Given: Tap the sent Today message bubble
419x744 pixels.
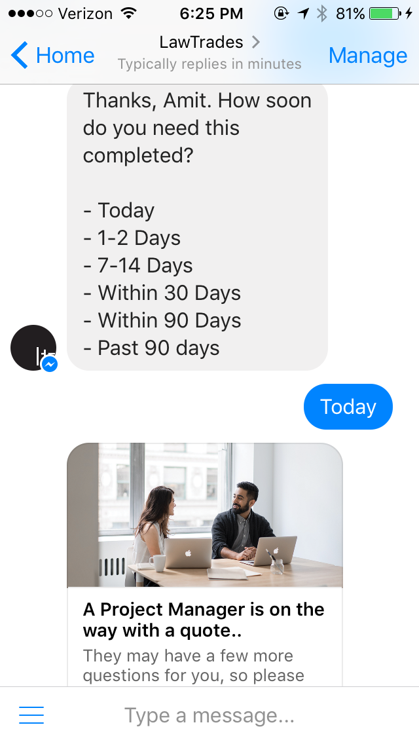Looking at the screenshot, I should click(348, 407).
